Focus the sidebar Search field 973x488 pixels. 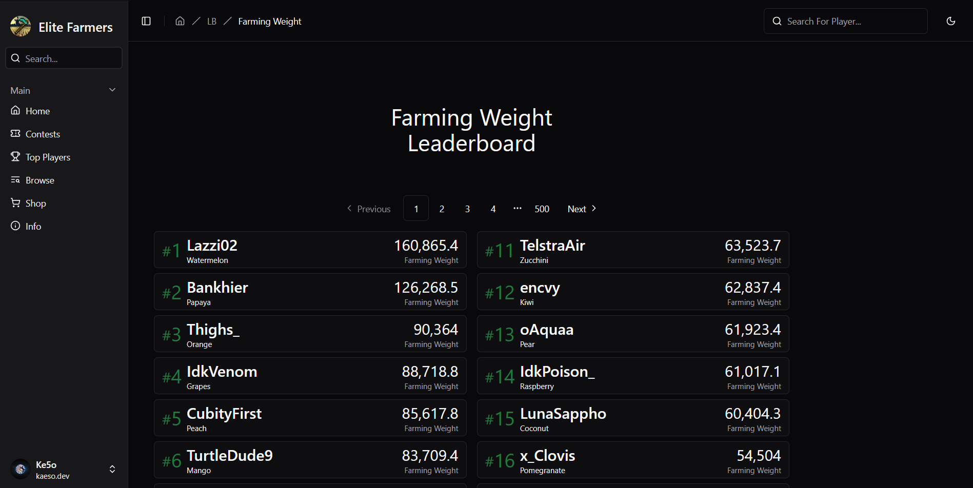click(x=64, y=58)
